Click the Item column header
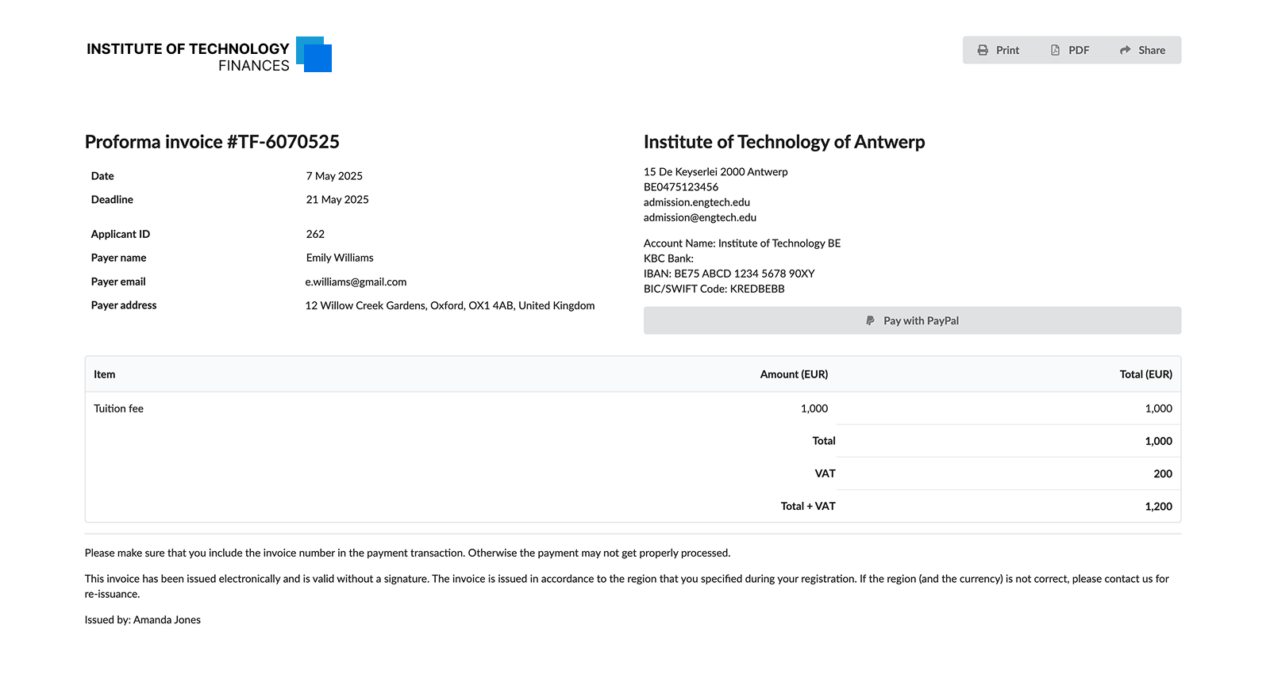1270x674 pixels. (104, 374)
